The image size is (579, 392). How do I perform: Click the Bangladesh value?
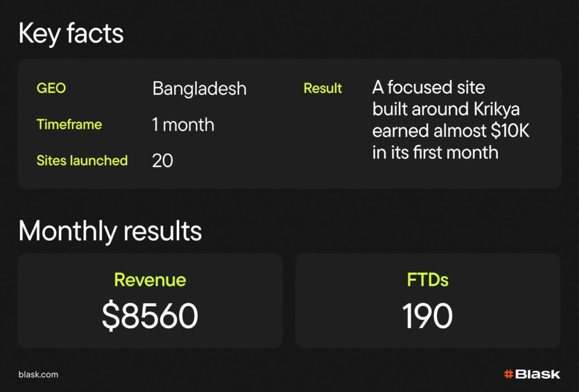pyautogui.click(x=199, y=89)
